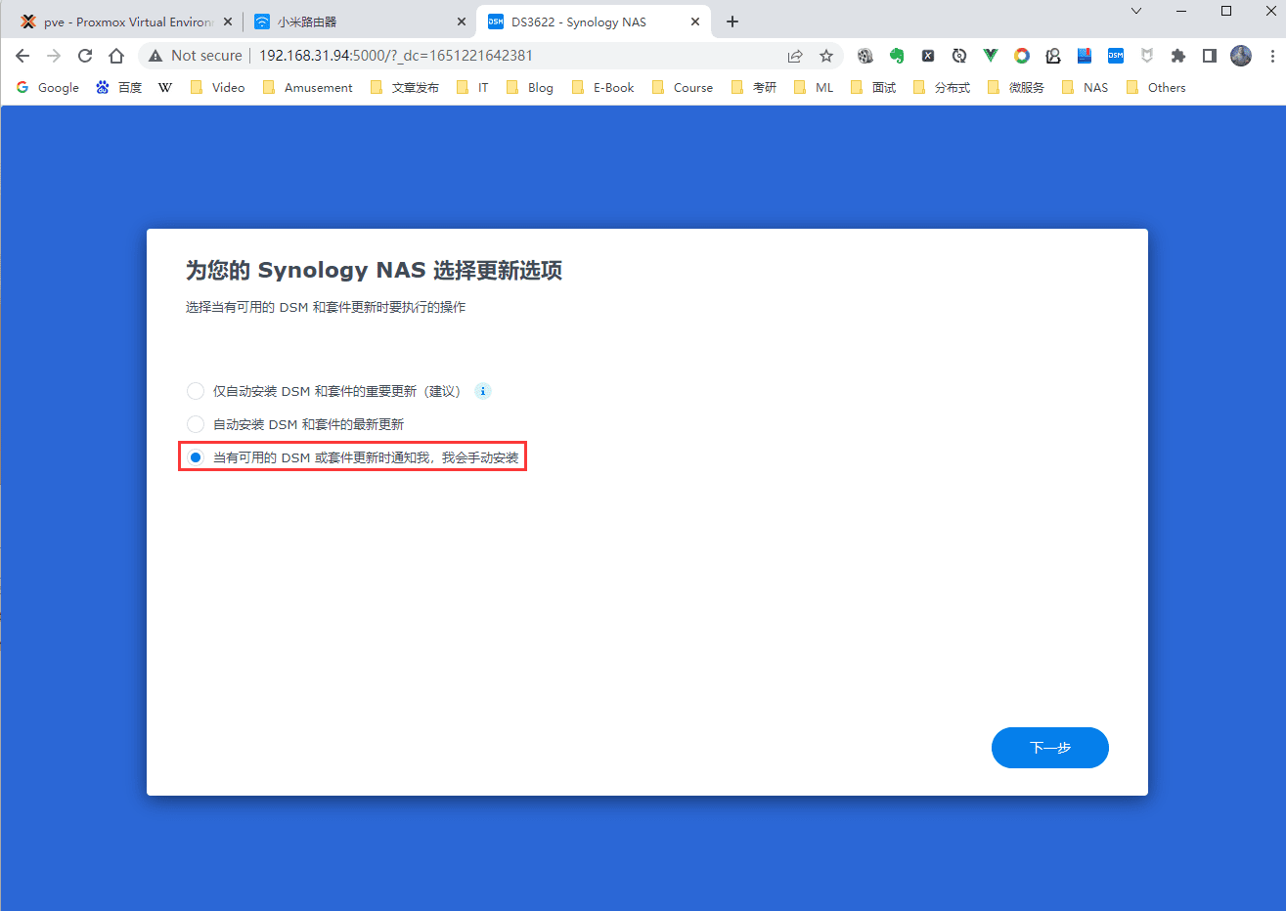1286x911 pixels.
Task: Open the dark X extension icon
Action: [928, 56]
